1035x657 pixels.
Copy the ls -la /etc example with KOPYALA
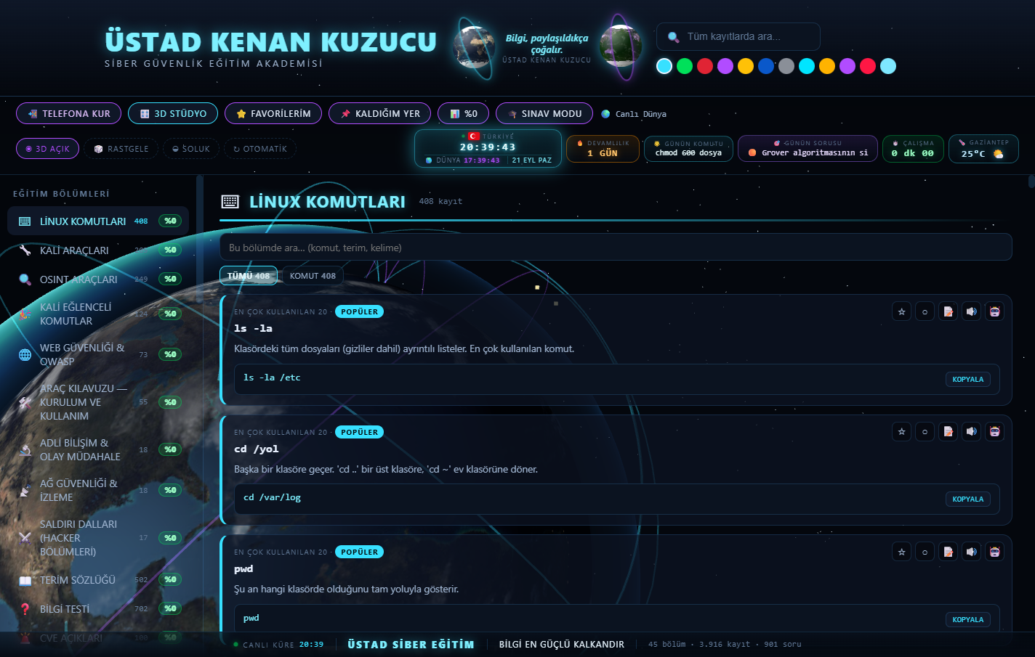[967, 379]
